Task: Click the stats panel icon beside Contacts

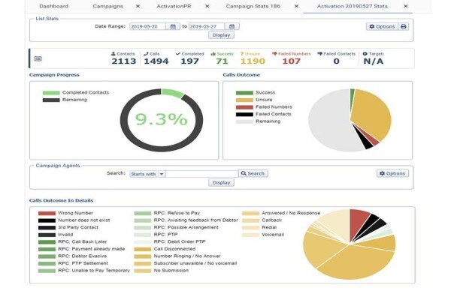Action: point(38,58)
